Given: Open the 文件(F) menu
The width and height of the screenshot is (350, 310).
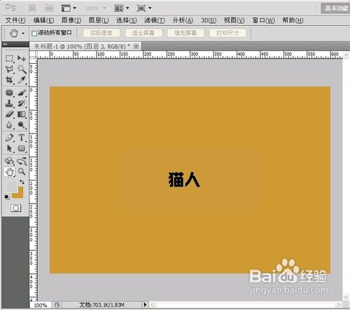Looking at the screenshot, I should [15, 20].
